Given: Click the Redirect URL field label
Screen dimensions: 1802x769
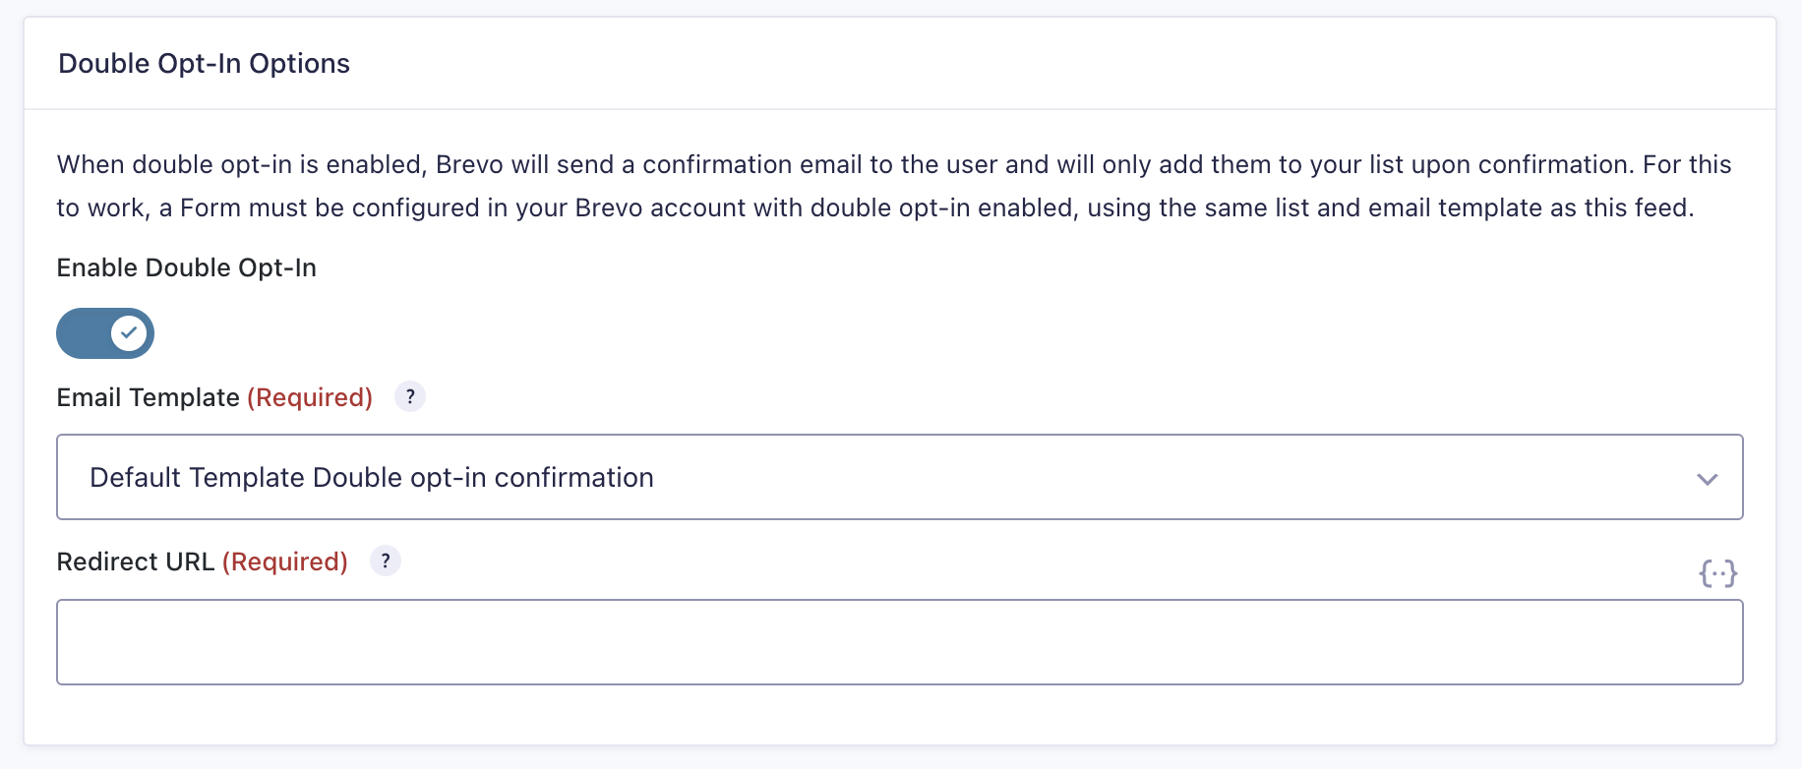Looking at the screenshot, I should tap(136, 562).
